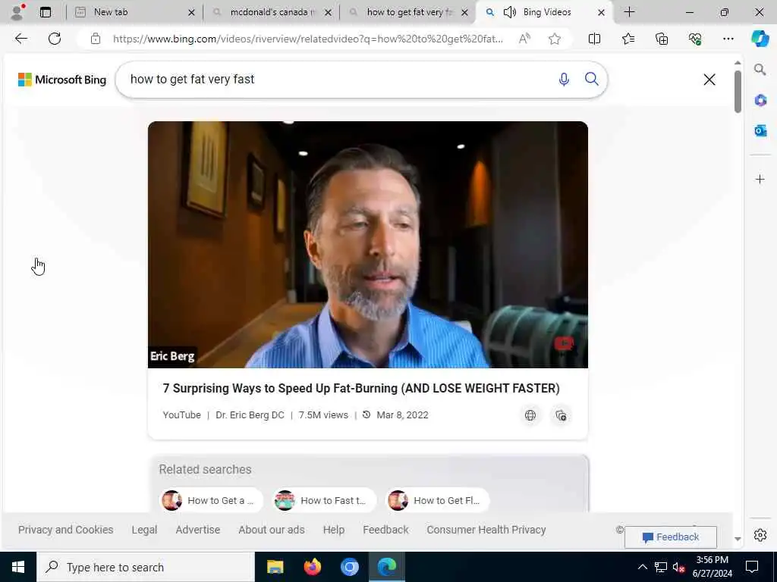Open Firefox from taskbar
This screenshot has width=777, height=582.
click(x=312, y=567)
